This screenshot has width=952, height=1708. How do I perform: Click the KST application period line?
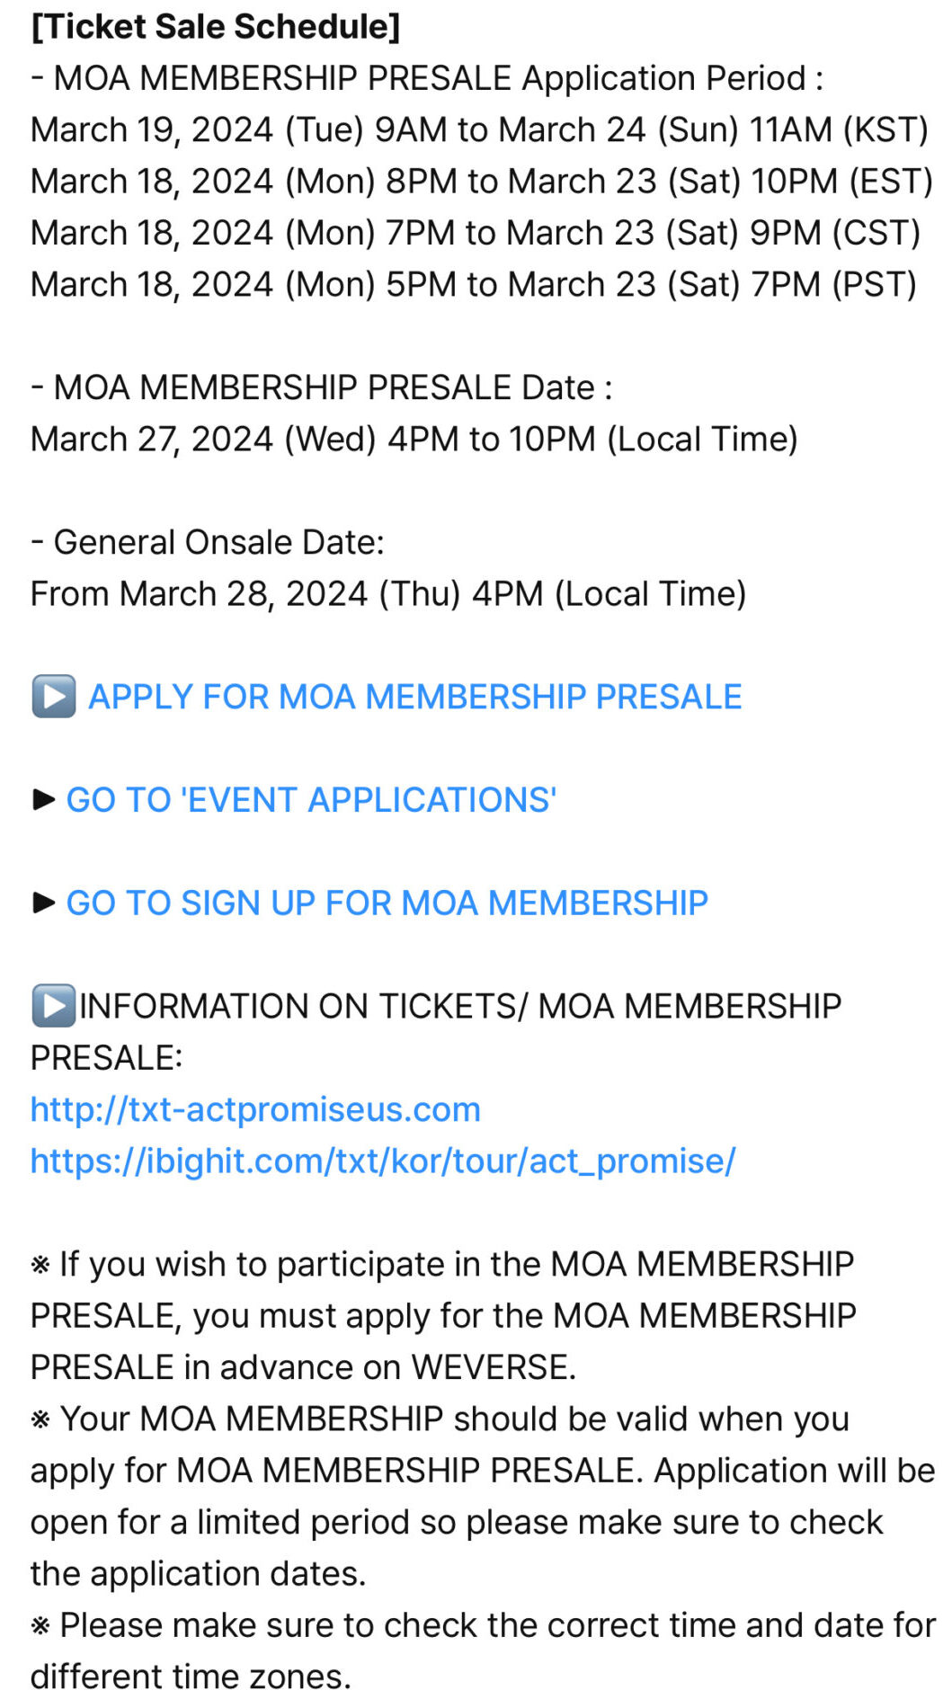tap(479, 129)
